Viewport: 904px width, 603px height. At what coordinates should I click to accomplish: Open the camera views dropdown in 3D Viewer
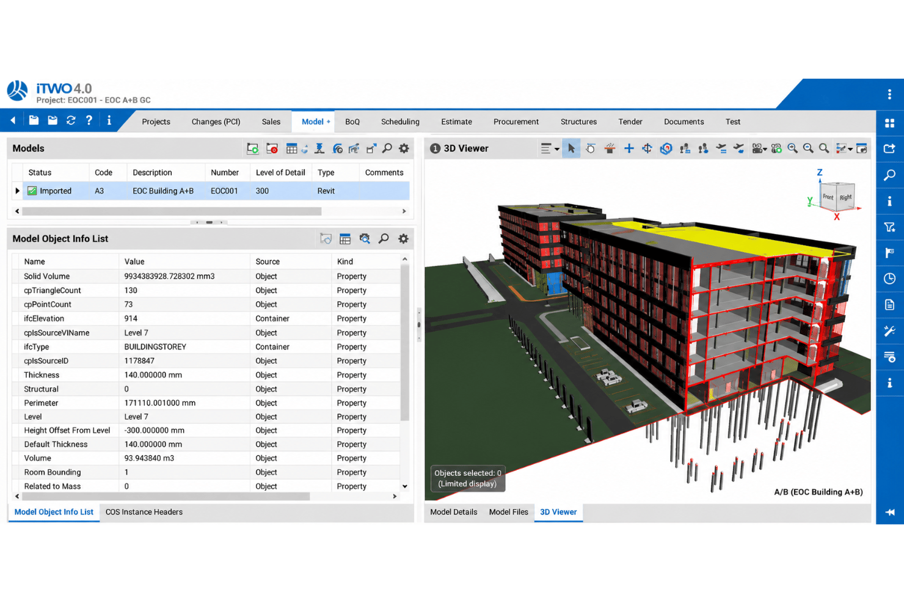pos(759,148)
